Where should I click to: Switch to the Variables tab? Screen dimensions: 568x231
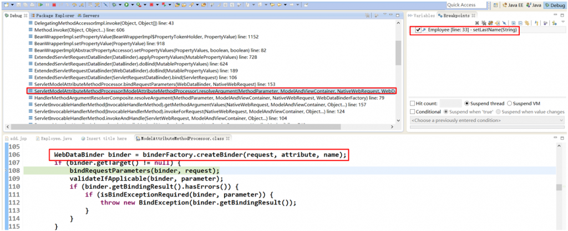pyautogui.click(x=421, y=16)
